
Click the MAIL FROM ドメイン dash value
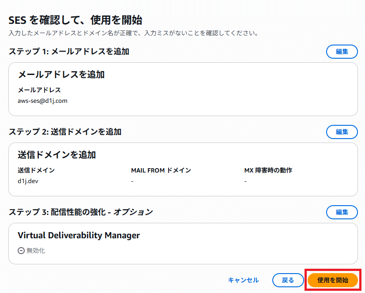tap(132, 180)
